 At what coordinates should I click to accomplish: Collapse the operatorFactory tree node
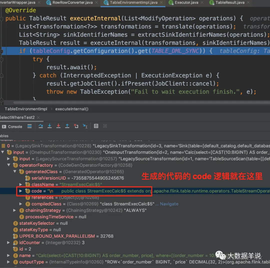(9, 165)
